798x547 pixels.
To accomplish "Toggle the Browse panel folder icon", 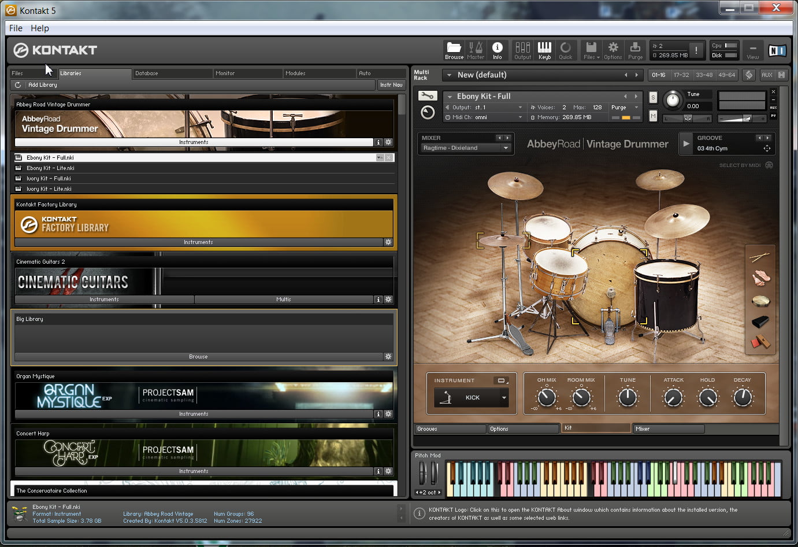I will [x=454, y=50].
